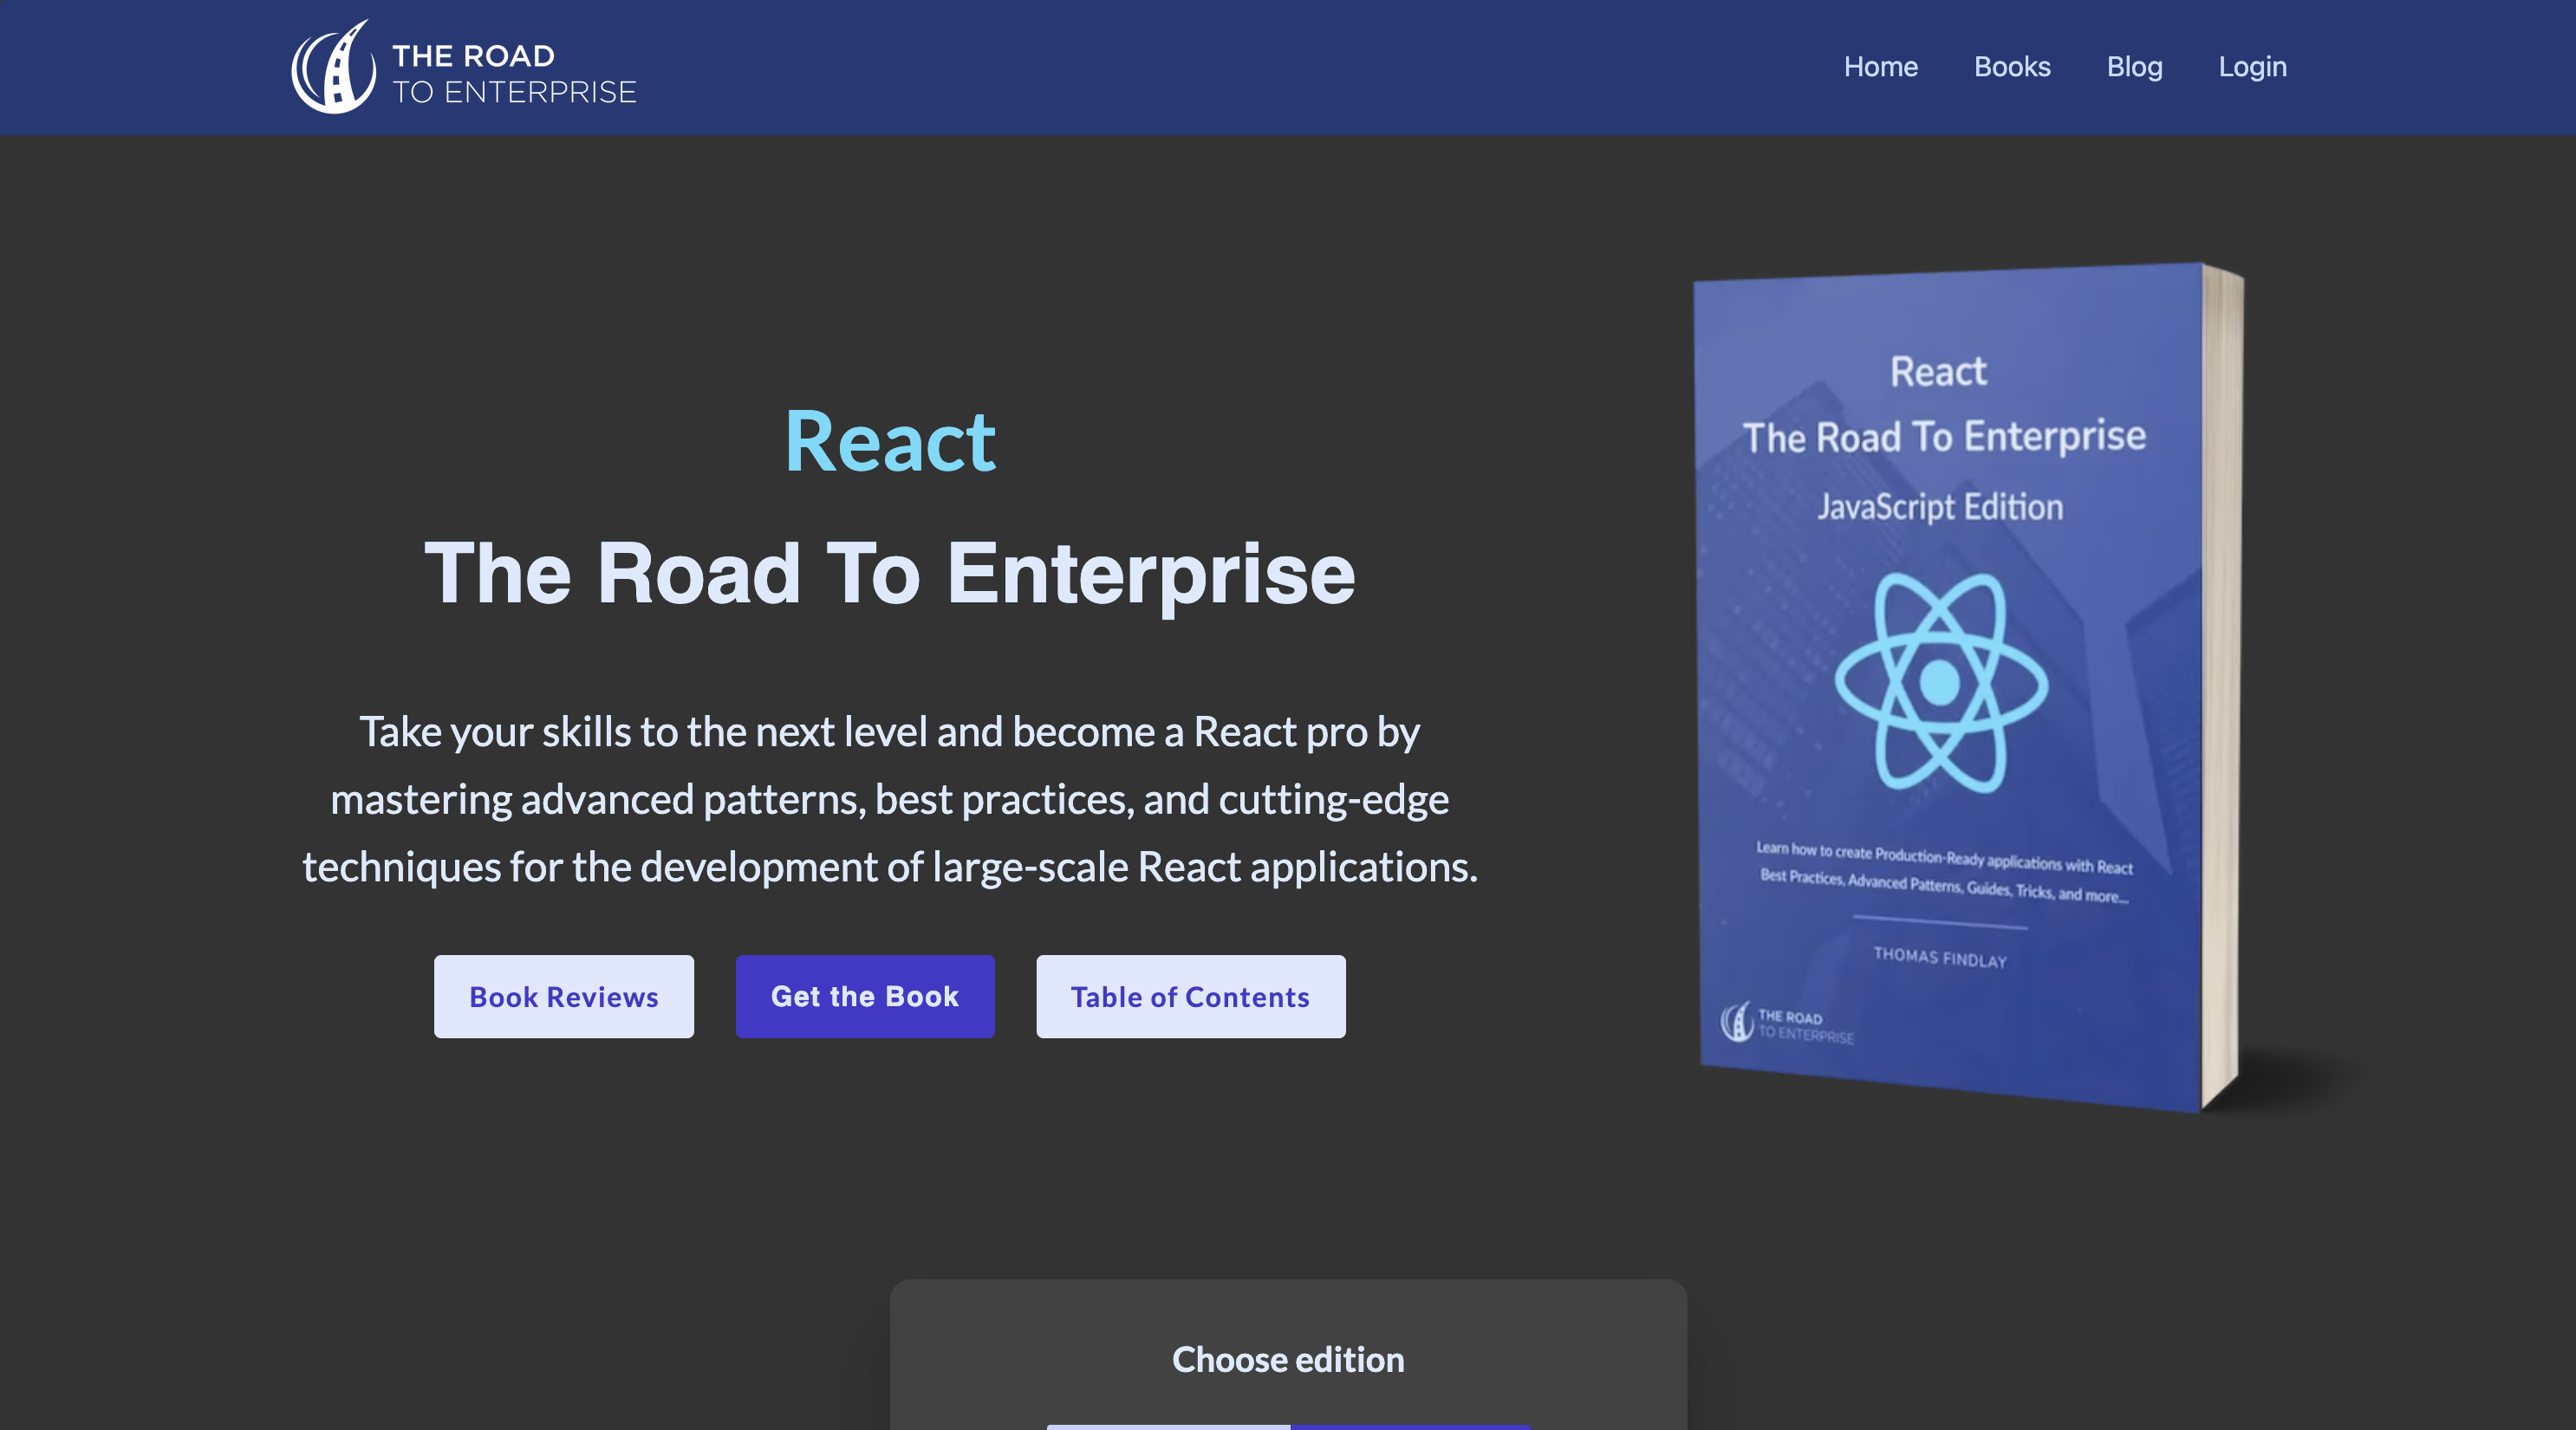Click the Get the Book button
Screen dimensions: 2576x1430
point(865,996)
